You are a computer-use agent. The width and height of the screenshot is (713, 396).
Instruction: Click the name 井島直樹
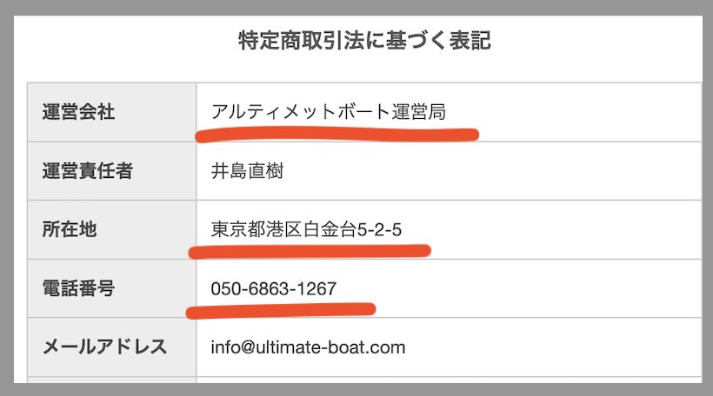point(247,171)
